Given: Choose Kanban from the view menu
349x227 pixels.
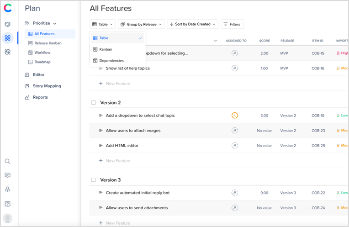Looking at the screenshot, I should (106, 49).
